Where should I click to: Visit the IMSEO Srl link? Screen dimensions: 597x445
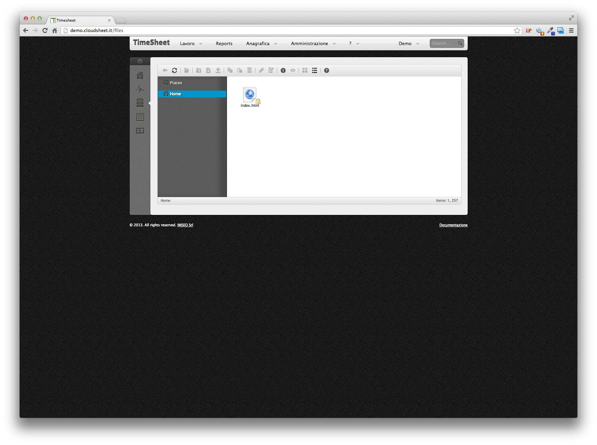pos(185,225)
